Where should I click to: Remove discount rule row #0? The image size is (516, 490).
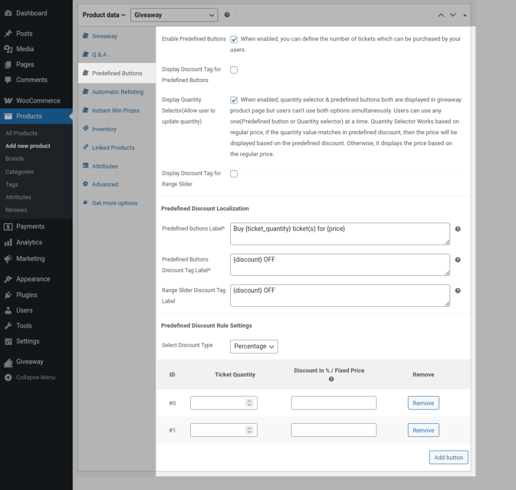coord(423,403)
